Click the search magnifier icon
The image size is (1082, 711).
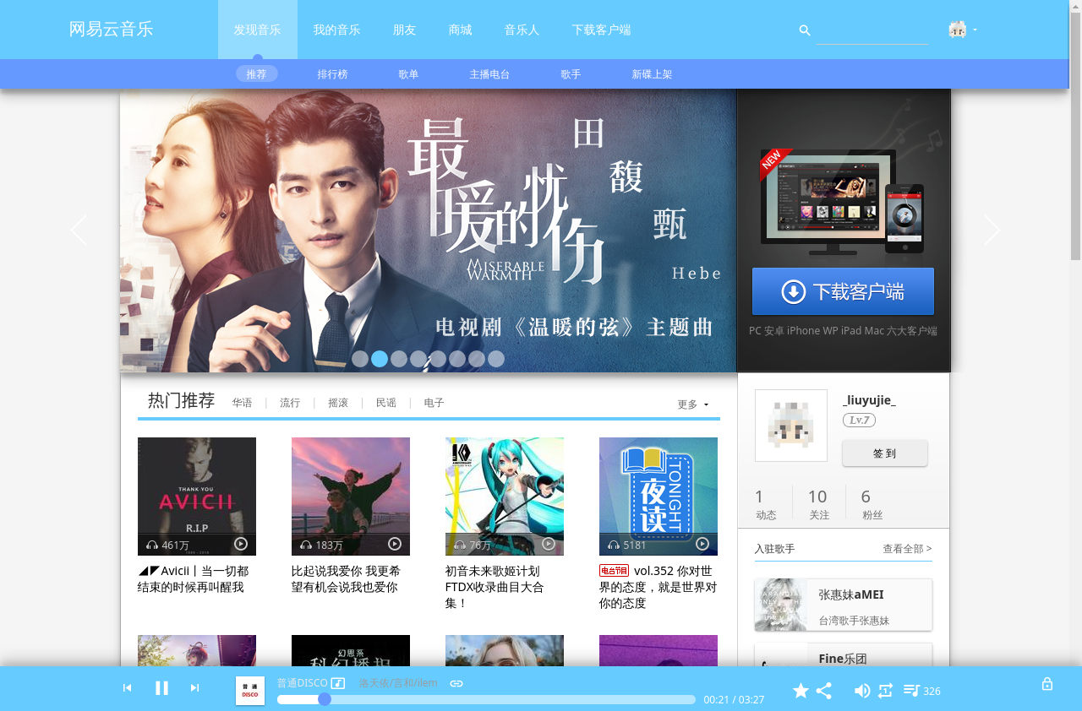point(804,30)
